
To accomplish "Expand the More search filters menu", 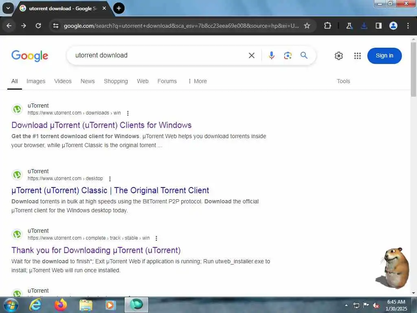I will pos(198,81).
